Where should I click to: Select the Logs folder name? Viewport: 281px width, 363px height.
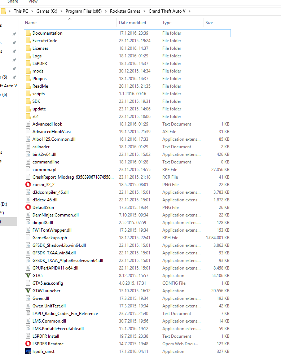[37, 56]
